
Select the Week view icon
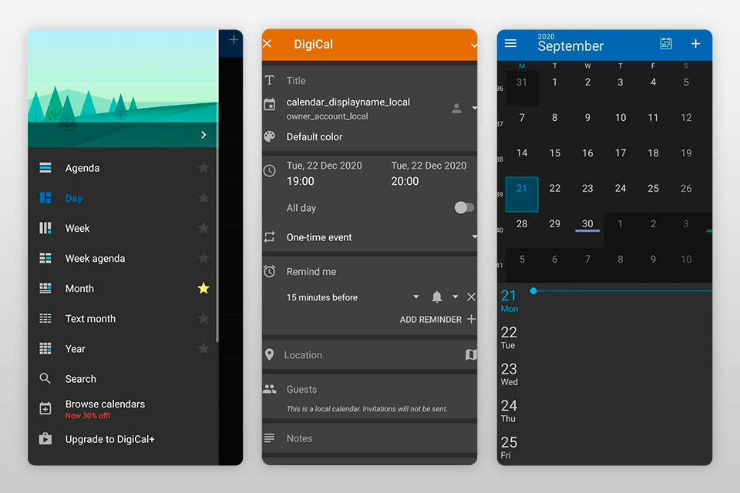tap(45, 228)
